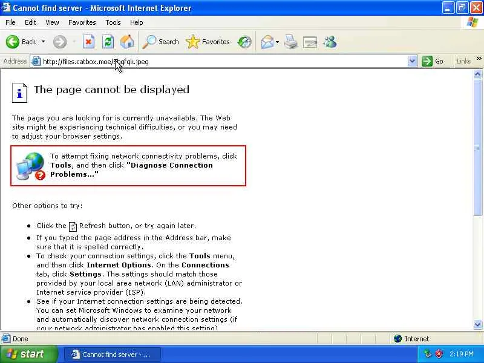Minimize the Internet Explorer window

pyautogui.click(x=448, y=8)
